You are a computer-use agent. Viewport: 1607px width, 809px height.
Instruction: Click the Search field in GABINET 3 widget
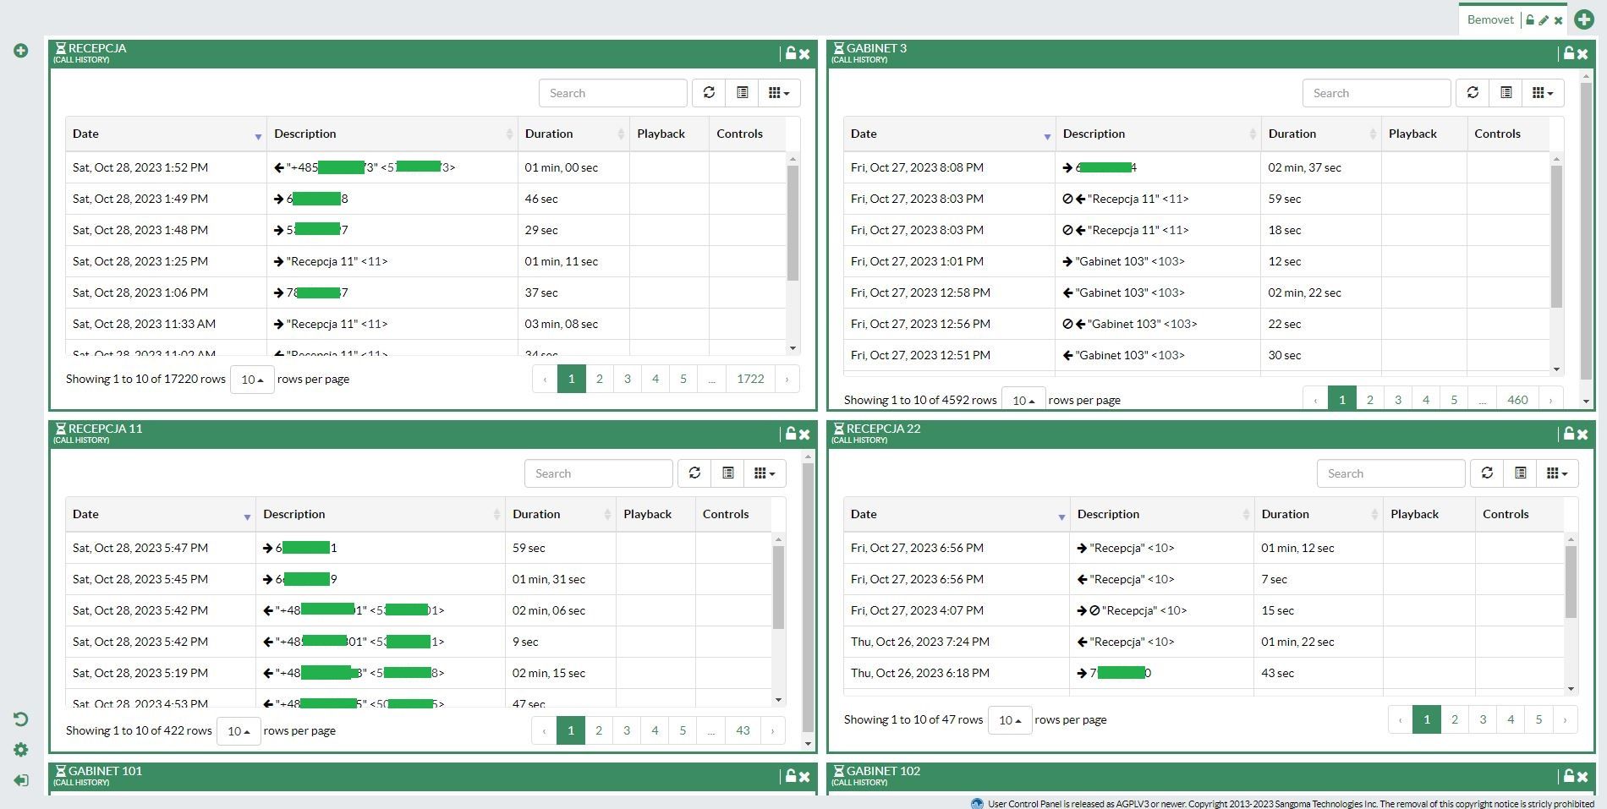1376,93
